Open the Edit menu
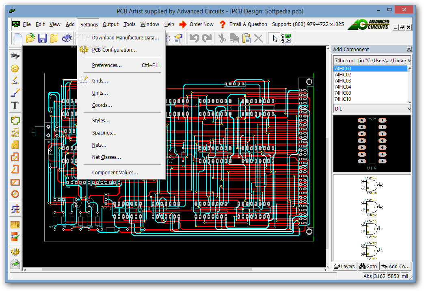The image size is (424, 291). tap(40, 24)
